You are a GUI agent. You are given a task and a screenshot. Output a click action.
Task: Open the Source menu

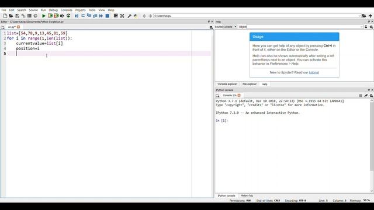(x=33, y=10)
